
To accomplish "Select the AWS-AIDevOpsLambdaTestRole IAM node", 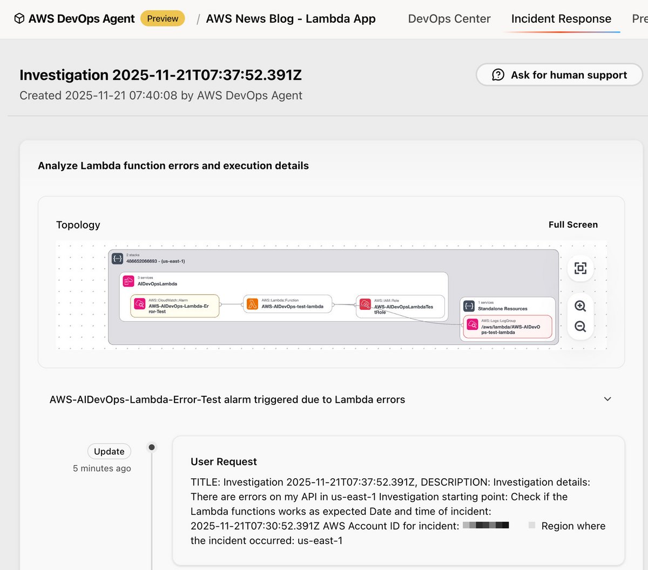I will coord(400,305).
